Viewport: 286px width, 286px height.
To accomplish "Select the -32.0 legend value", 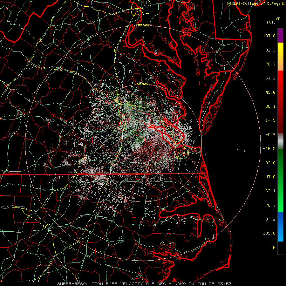I will [x=269, y=163].
